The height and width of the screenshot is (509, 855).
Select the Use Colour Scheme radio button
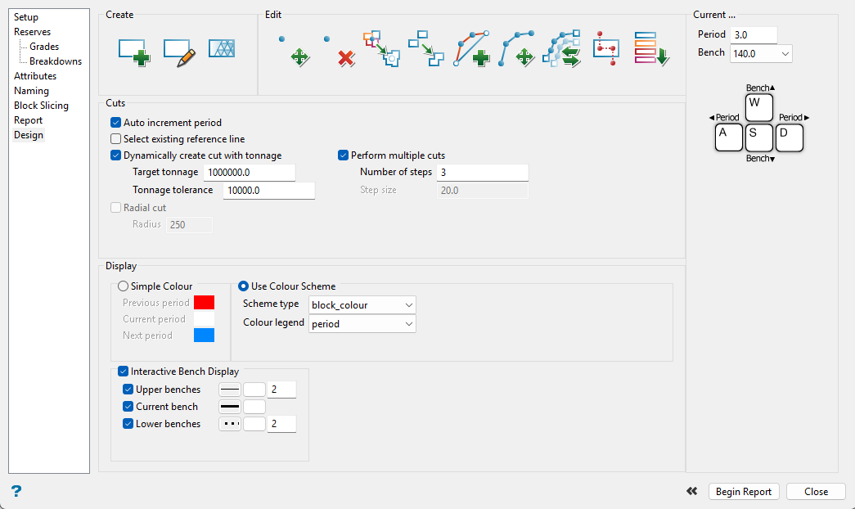(x=244, y=286)
